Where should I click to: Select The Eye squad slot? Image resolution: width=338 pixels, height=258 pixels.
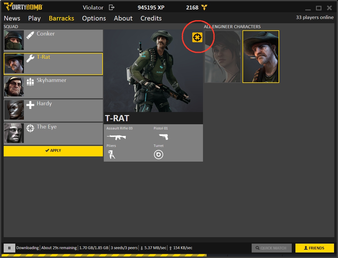pyautogui.click(x=53, y=133)
